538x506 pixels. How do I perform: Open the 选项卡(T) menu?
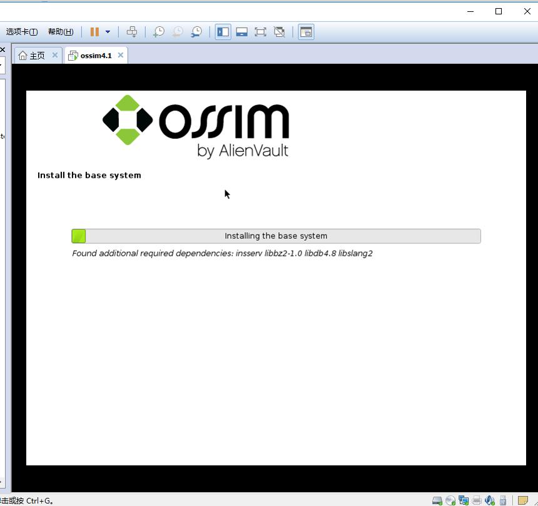pyautogui.click(x=22, y=32)
